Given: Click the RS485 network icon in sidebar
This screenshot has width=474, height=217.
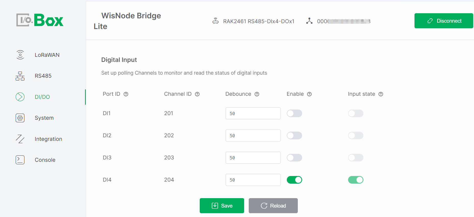Looking at the screenshot, I should tap(20, 76).
